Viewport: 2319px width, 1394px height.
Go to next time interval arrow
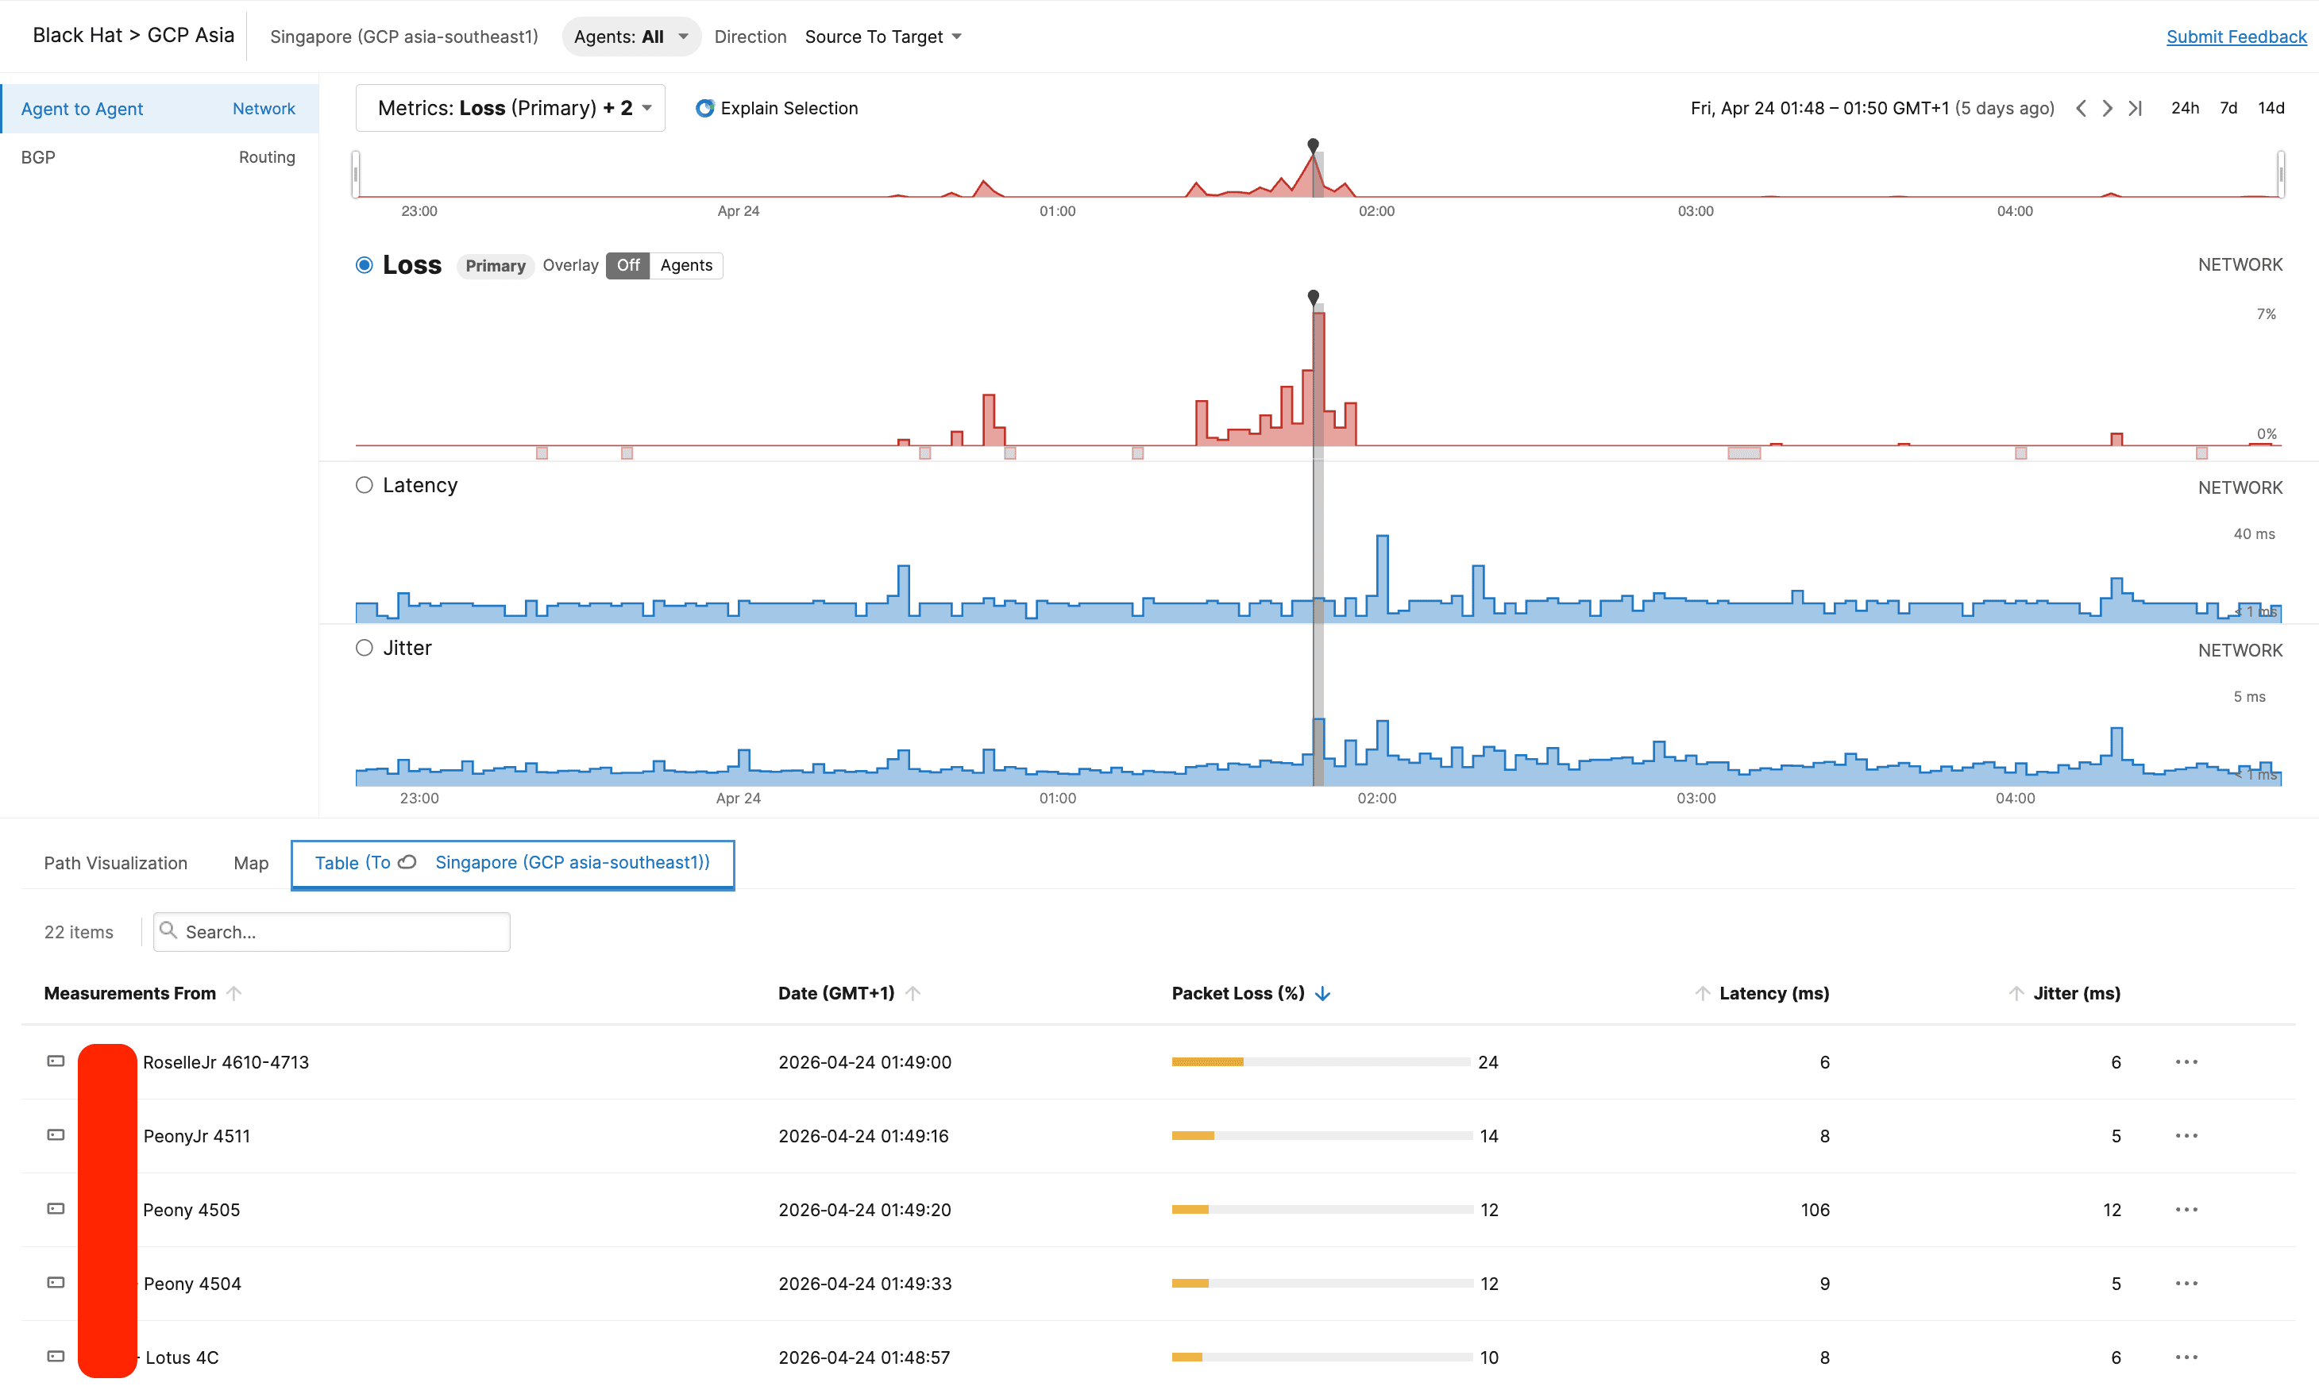2108,108
